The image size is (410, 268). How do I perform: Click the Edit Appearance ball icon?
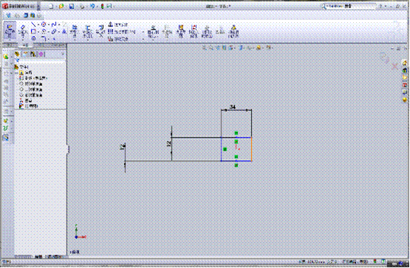pos(259,48)
